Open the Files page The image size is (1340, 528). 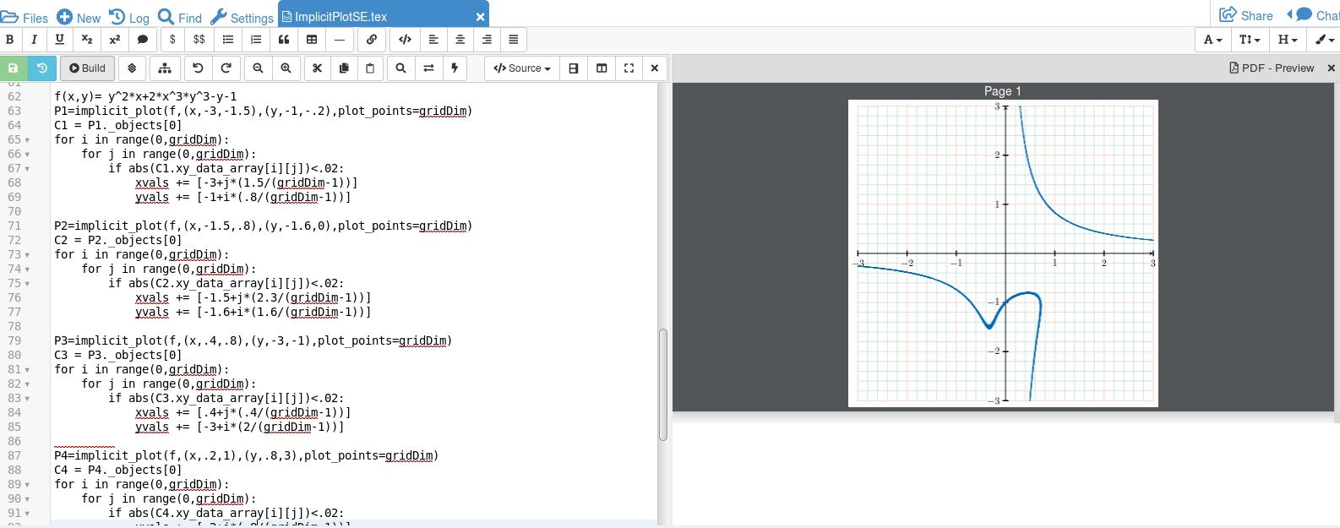[25, 17]
